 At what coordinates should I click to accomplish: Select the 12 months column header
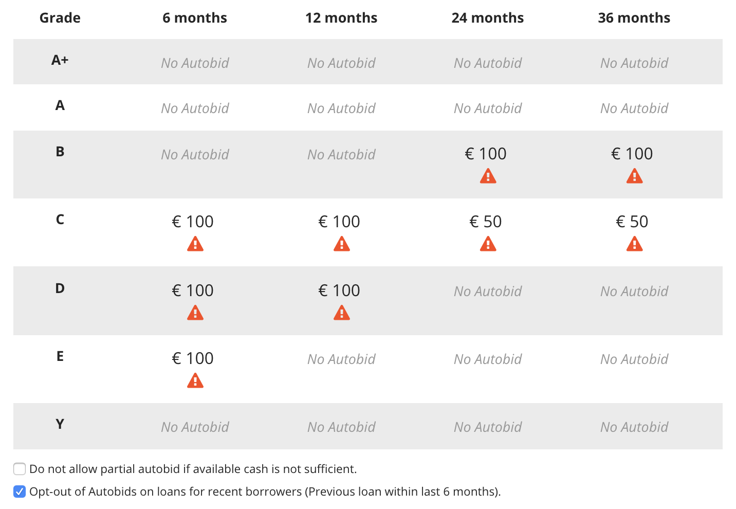(341, 18)
